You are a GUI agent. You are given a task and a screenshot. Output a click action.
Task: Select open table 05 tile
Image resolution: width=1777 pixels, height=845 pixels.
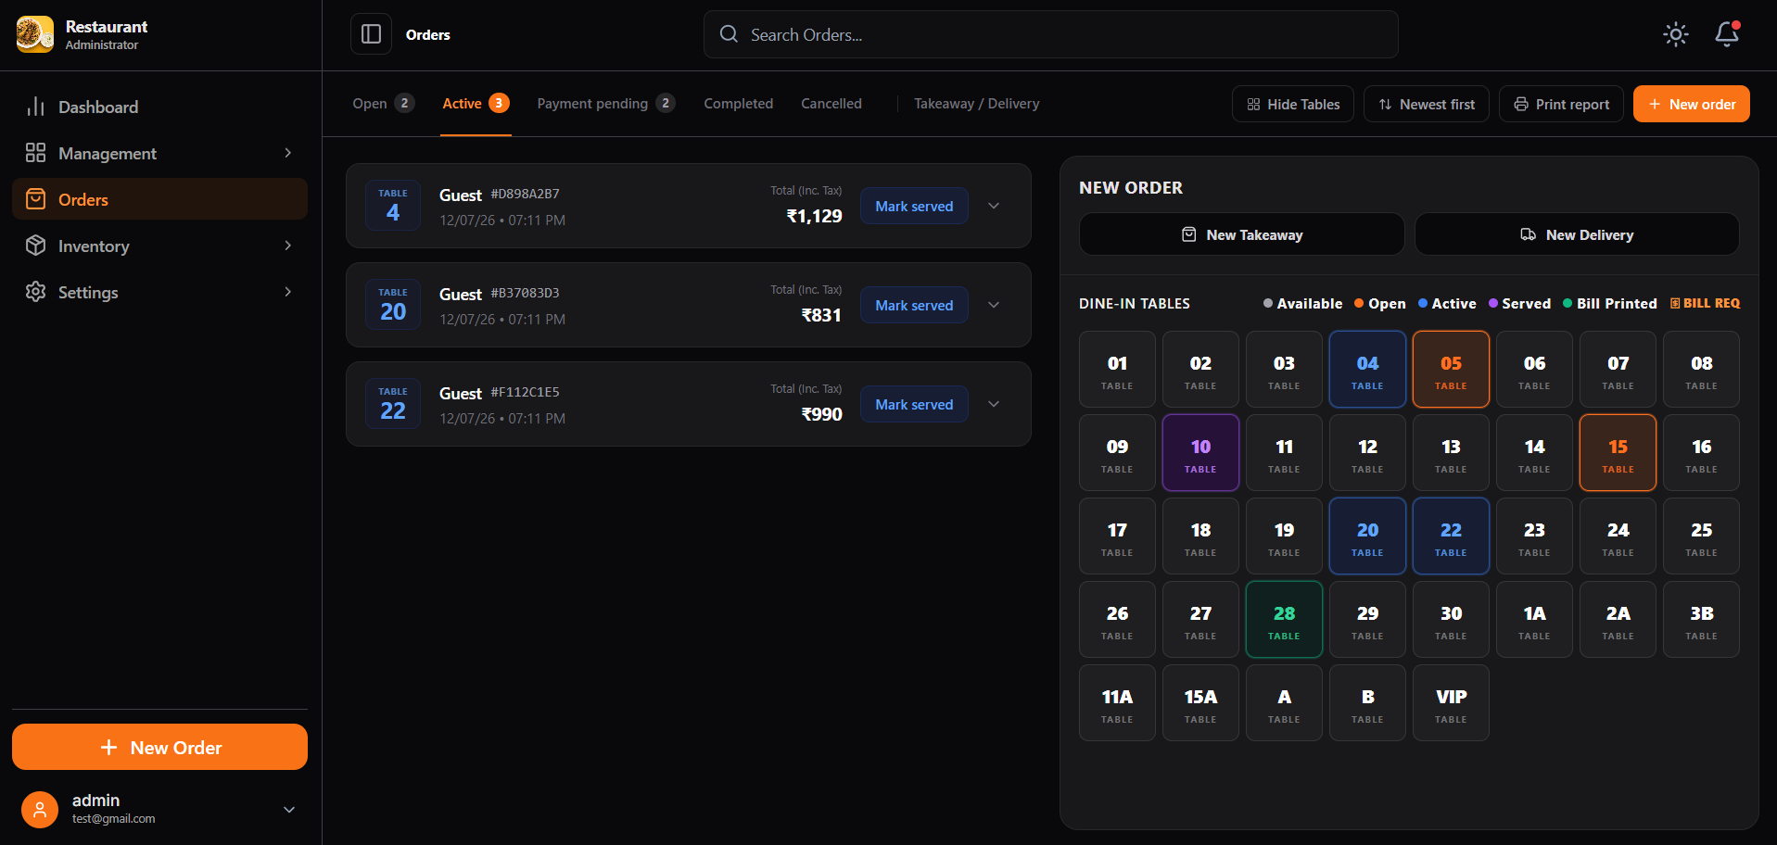tap(1451, 369)
